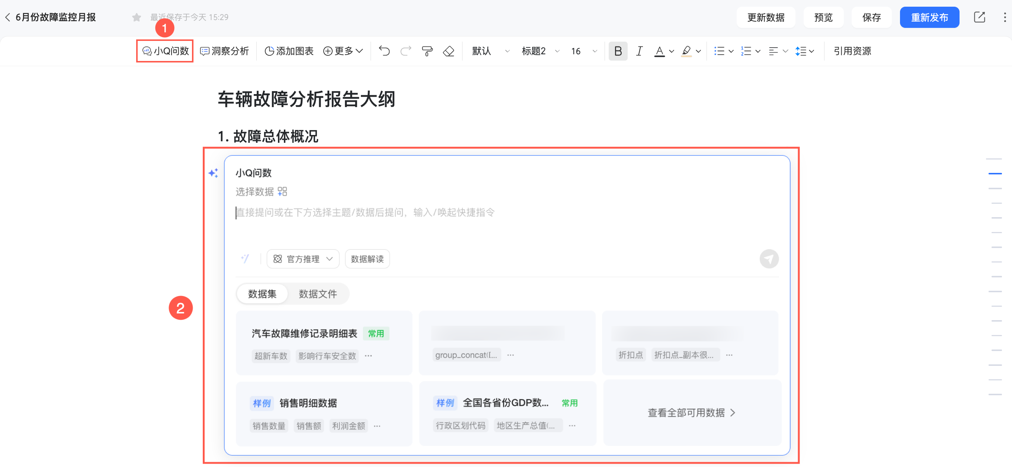Toggle the 数据解读 option
The width and height of the screenshot is (1012, 467).
pos(367,259)
